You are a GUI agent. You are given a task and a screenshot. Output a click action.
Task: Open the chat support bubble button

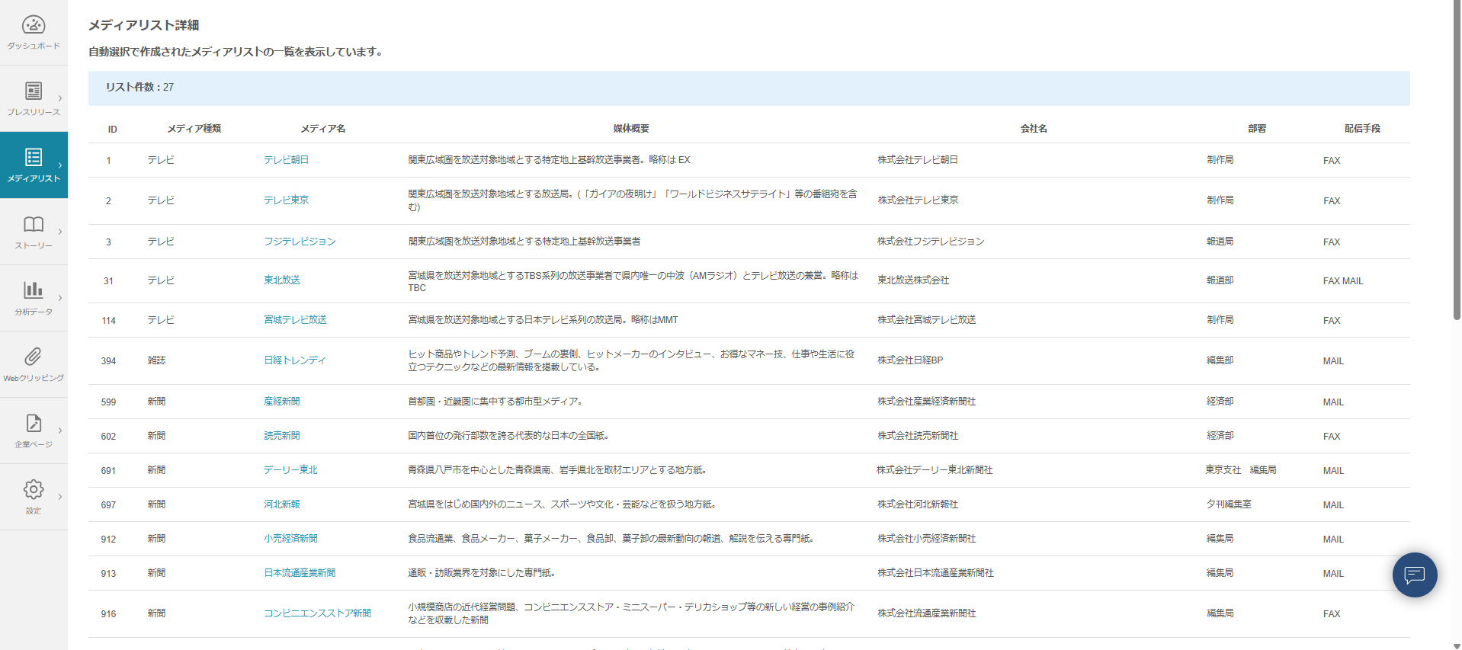(x=1414, y=575)
